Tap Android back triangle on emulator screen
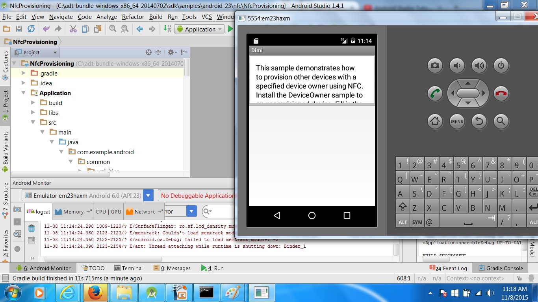The width and height of the screenshot is (538, 302). [x=277, y=215]
